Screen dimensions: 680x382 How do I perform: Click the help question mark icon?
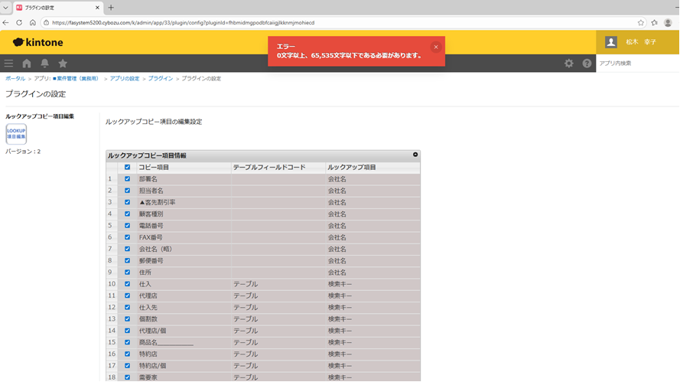tap(587, 64)
